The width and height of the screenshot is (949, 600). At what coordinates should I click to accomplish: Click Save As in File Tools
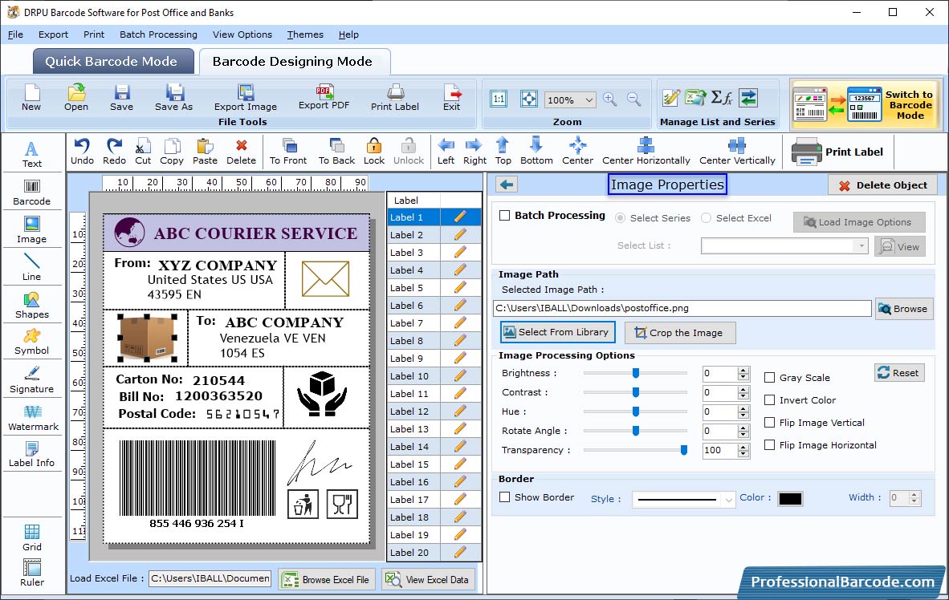pos(173,98)
